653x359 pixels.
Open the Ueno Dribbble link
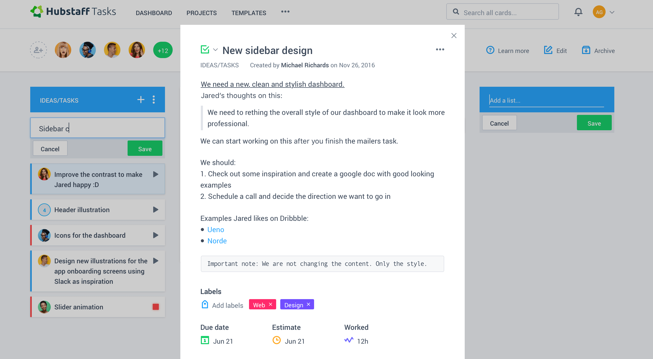tap(216, 230)
